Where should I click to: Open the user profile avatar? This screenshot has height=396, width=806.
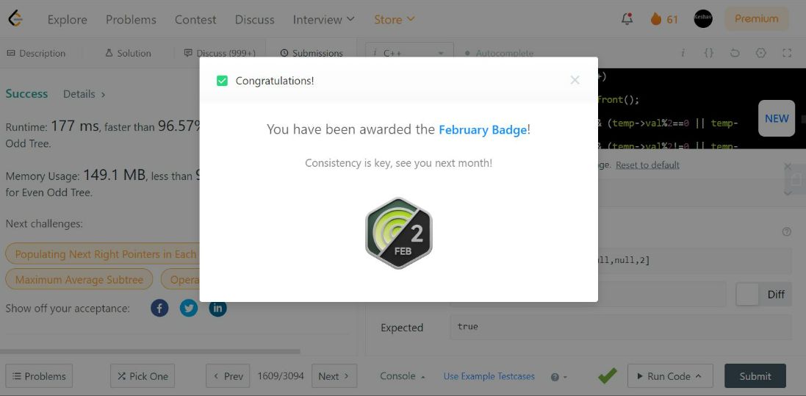click(x=703, y=19)
